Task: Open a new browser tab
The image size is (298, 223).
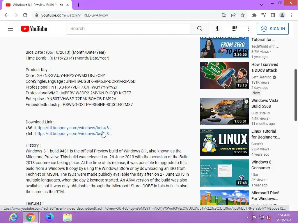Action: click(79, 5)
